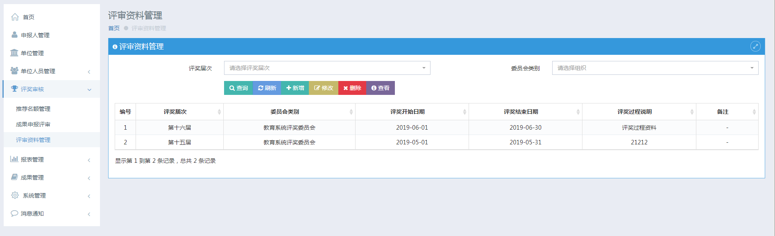Viewport: 775px width, 236px height.
Task: Click 教育系统评奖委员会 in row 1
Action: pos(289,128)
